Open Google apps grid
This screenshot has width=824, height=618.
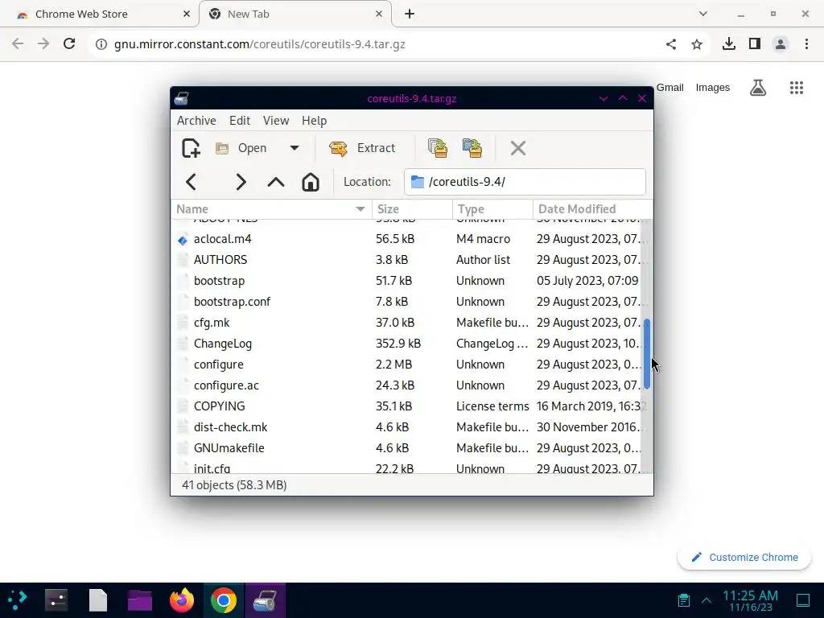click(x=797, y=88)
